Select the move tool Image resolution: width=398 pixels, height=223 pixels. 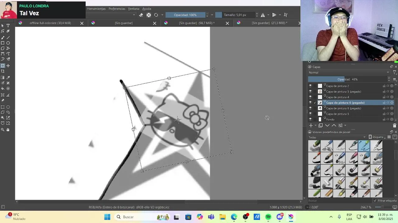[x=8, y=66]
